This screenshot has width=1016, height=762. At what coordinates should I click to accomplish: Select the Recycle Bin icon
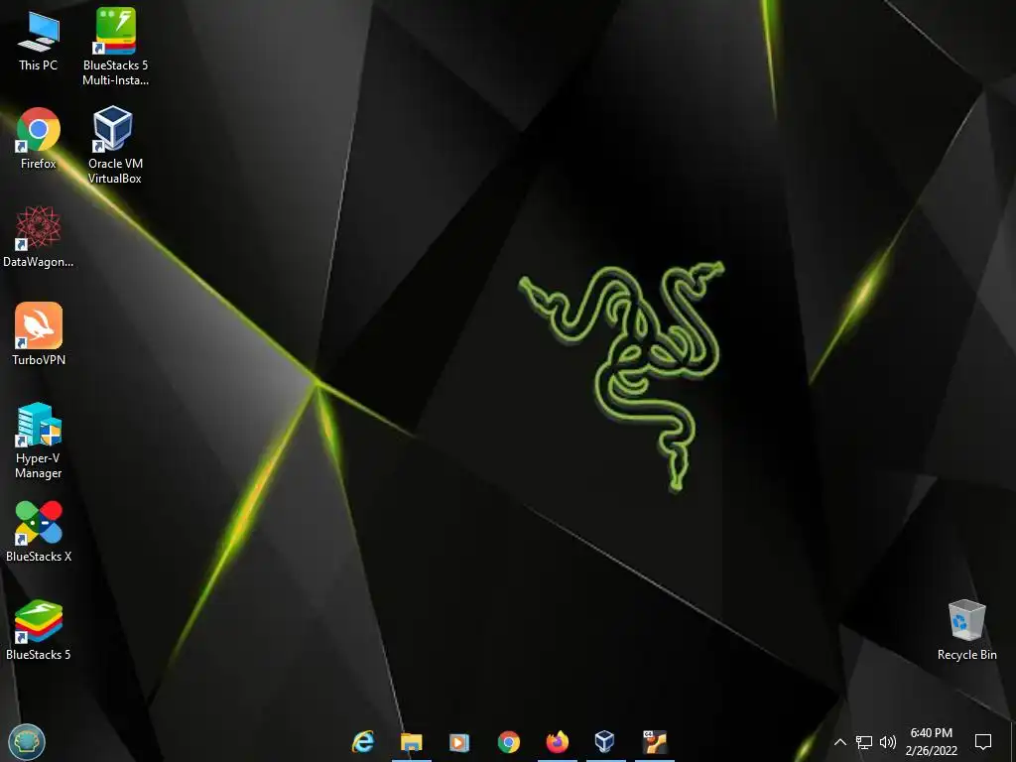click(x=966, y=630)
